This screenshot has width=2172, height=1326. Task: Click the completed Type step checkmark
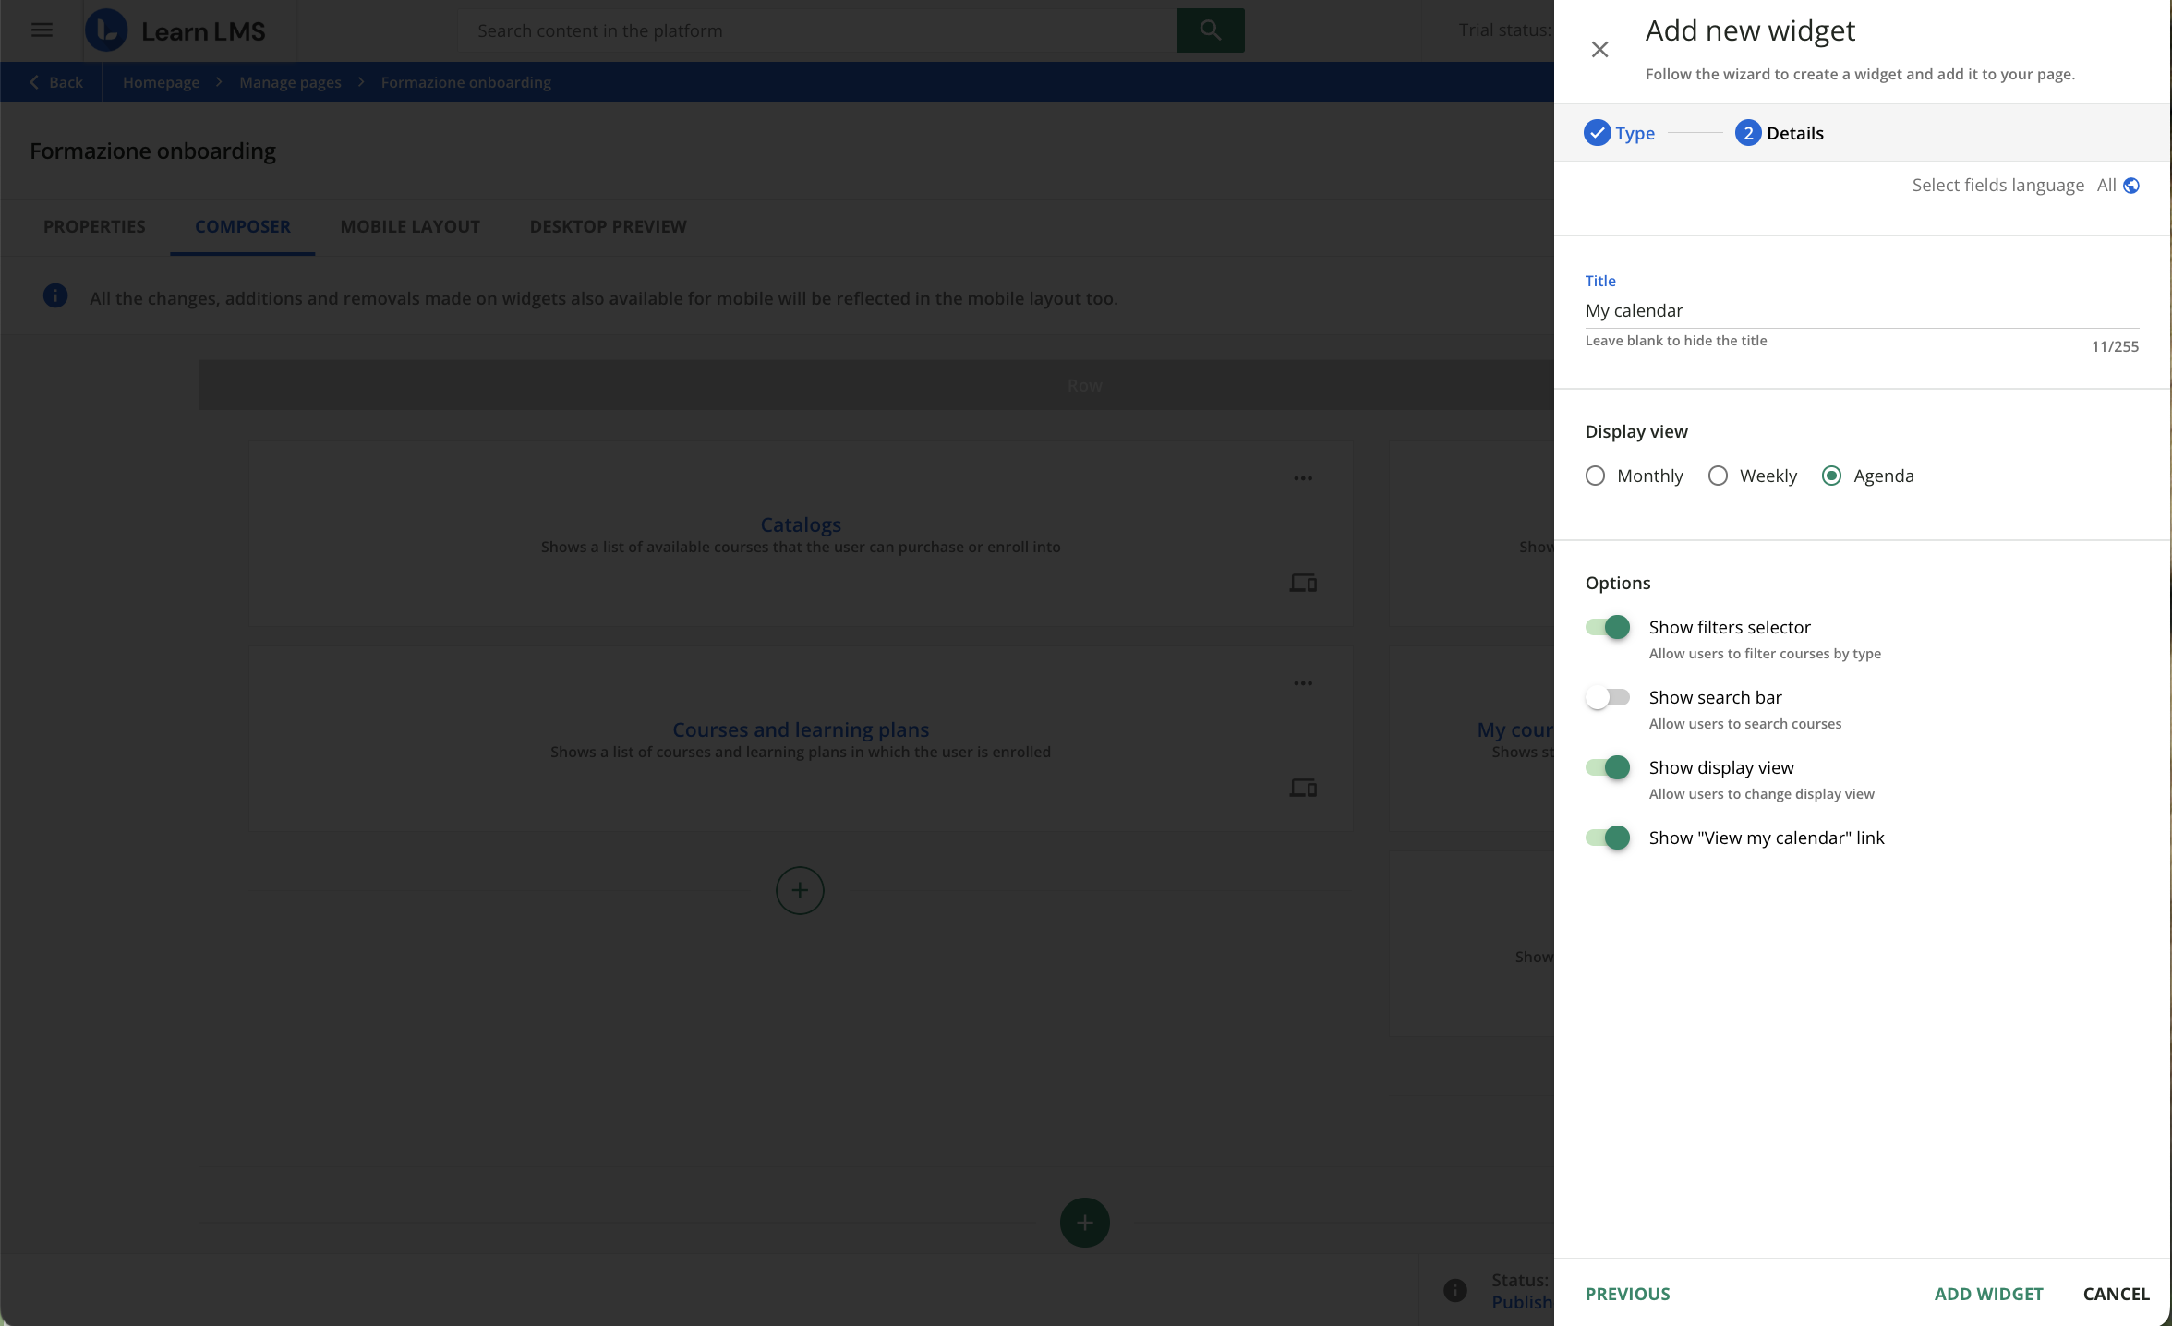pos(1597,133)
